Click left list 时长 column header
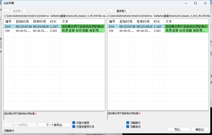The width and height of the screenshot is (212, 135). click(55, 21)
